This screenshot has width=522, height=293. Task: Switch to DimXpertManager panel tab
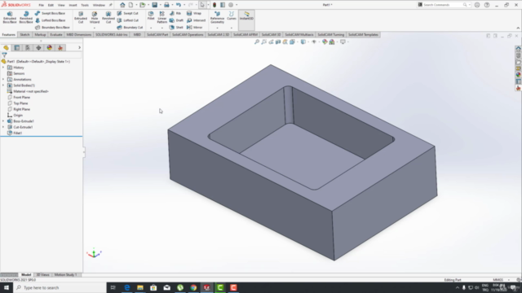38,48
